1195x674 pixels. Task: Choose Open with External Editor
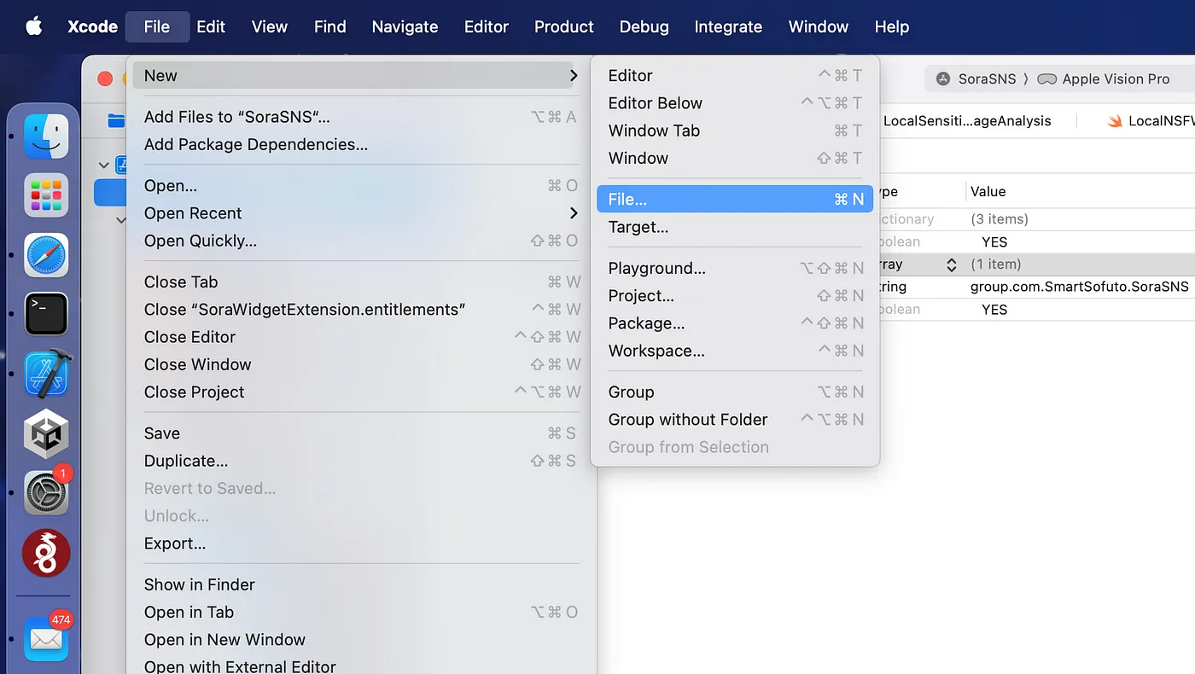coord(360,665)
